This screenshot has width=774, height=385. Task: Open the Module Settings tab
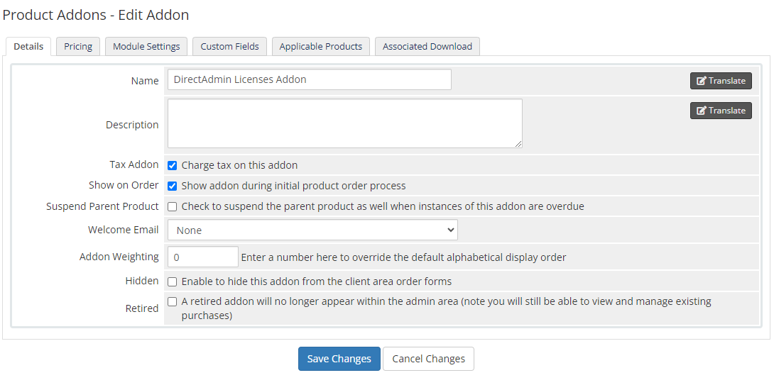tap(146, 46)
